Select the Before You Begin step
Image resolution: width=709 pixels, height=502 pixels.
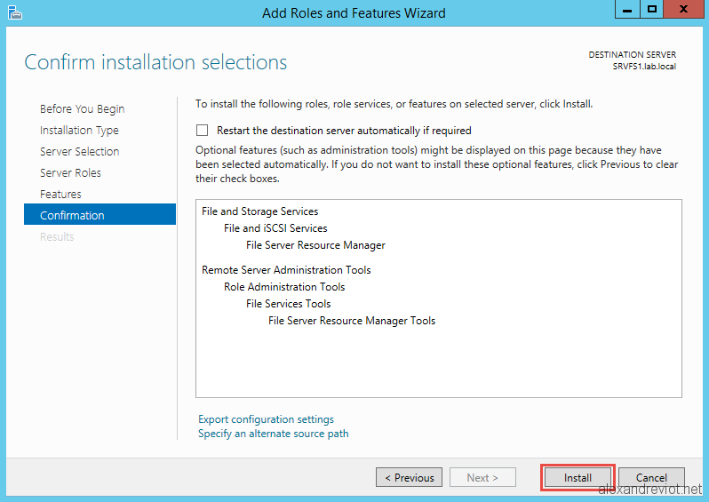[x=82, y=109]
